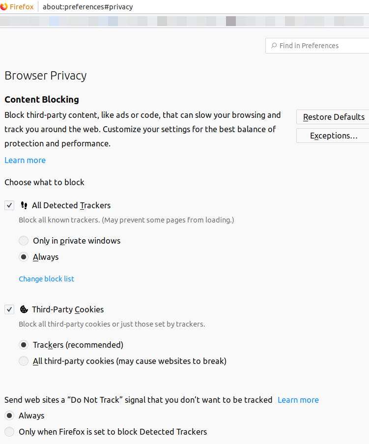
Task: Click the Firefox logo icon in address bar
Action: (4, 7)
